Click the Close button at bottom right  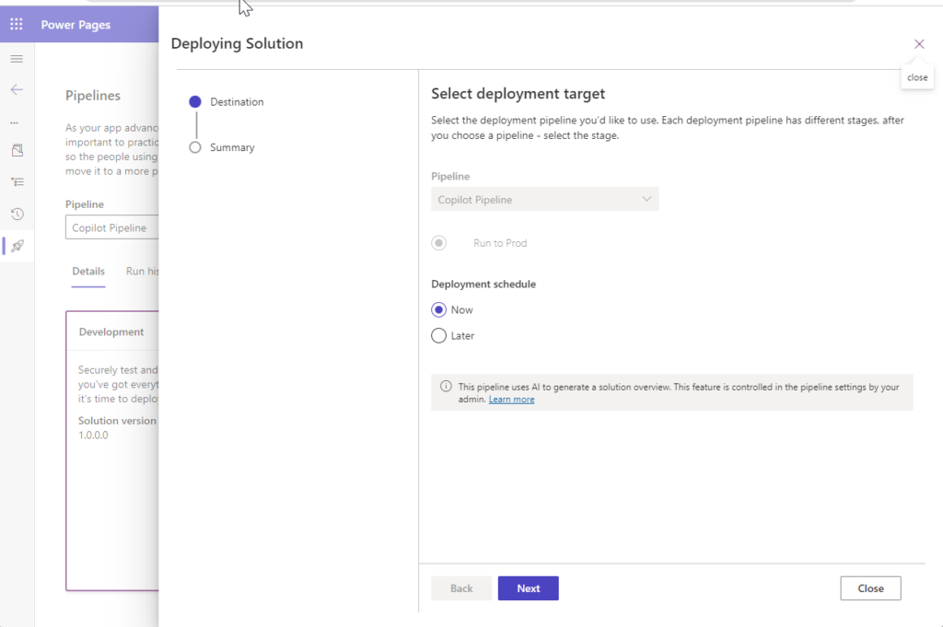870,588
